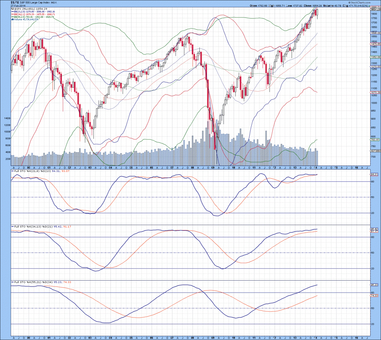This screenshot has height=340, width=381.
Task: Click the $SPX ticker symbol title
Action: click(15, 2)
